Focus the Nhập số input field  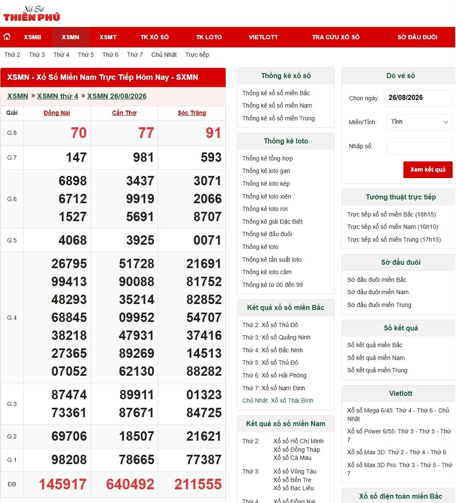click(x=419, y=146)
